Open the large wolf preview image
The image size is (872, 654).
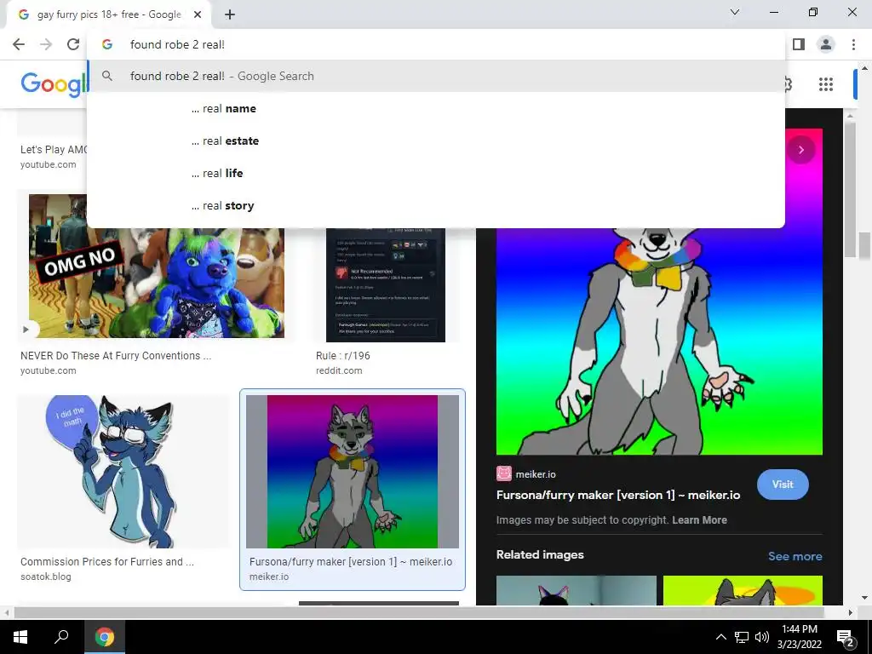pos(659,341)
